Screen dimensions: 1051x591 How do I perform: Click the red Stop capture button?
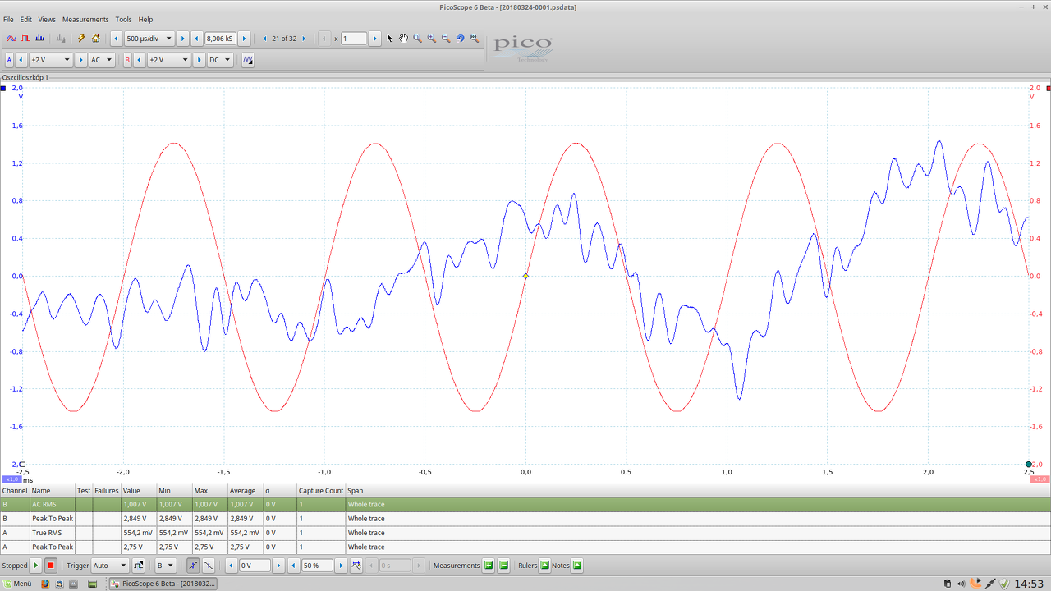(x=51, y=566)
